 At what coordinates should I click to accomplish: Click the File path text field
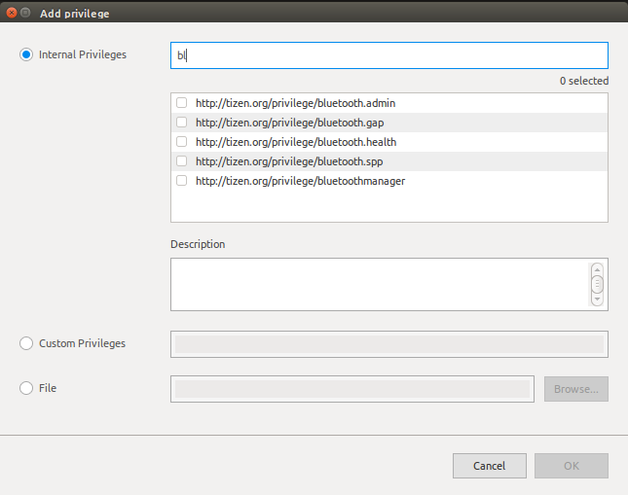[x=351, y=389]
